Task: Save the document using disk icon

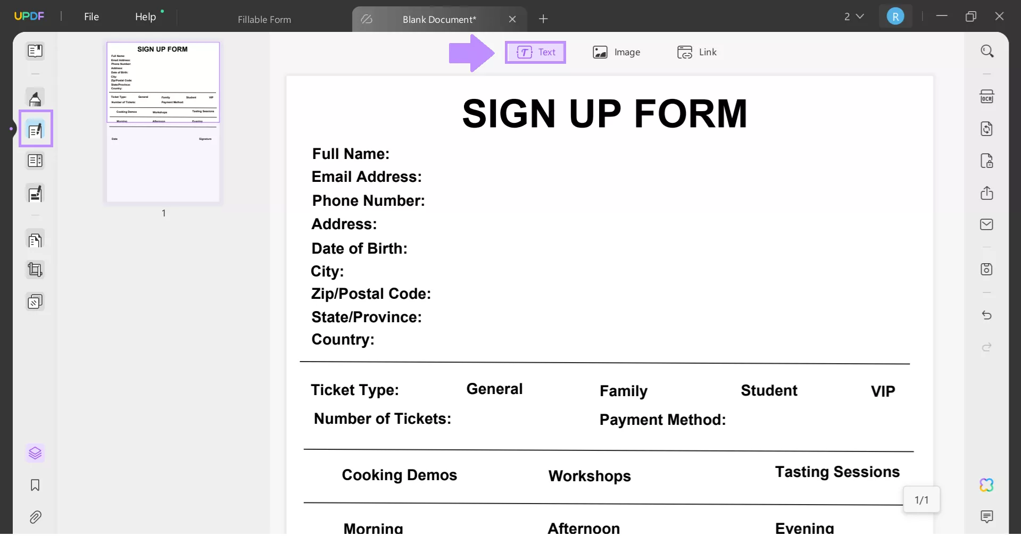Action: [x=987, y=269]
